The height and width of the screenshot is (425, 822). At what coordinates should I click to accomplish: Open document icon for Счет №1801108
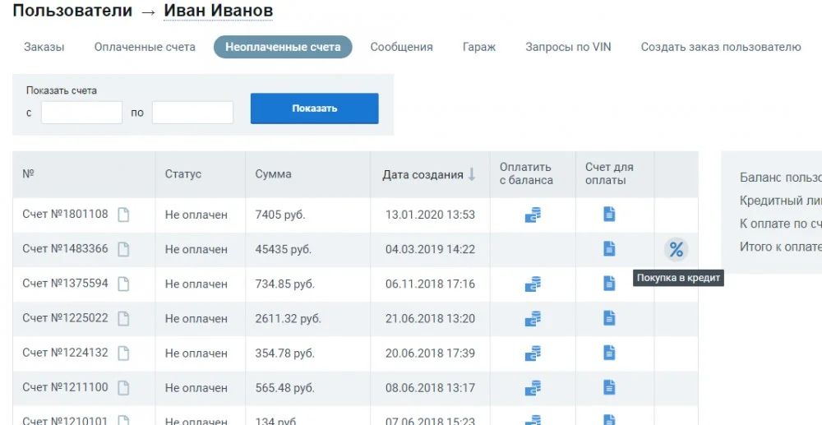click(123, 215)
